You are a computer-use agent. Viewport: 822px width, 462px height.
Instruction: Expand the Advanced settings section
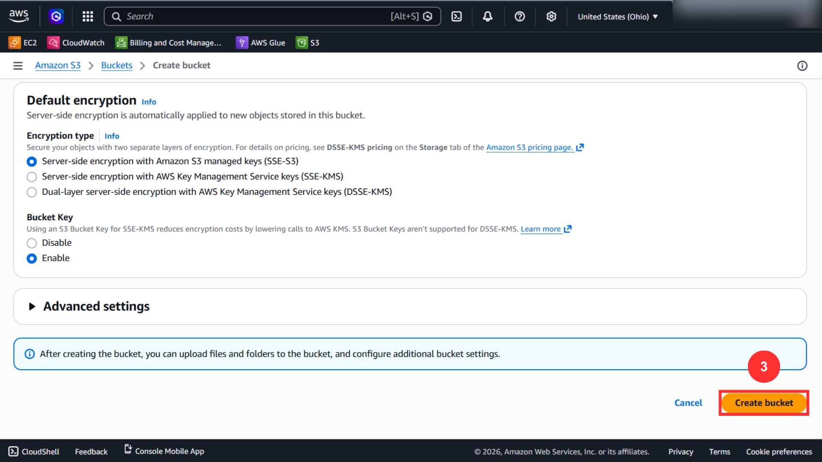89,306
